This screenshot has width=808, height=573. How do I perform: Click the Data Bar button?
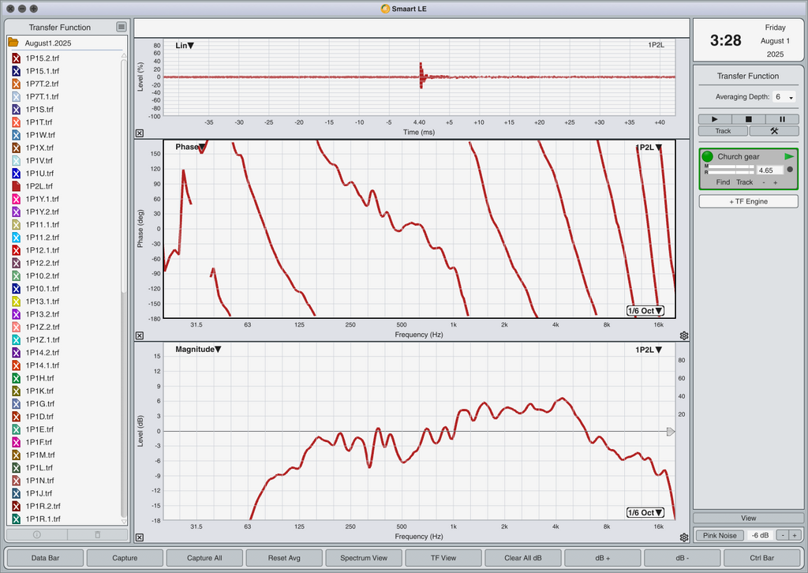click(45, 557)
